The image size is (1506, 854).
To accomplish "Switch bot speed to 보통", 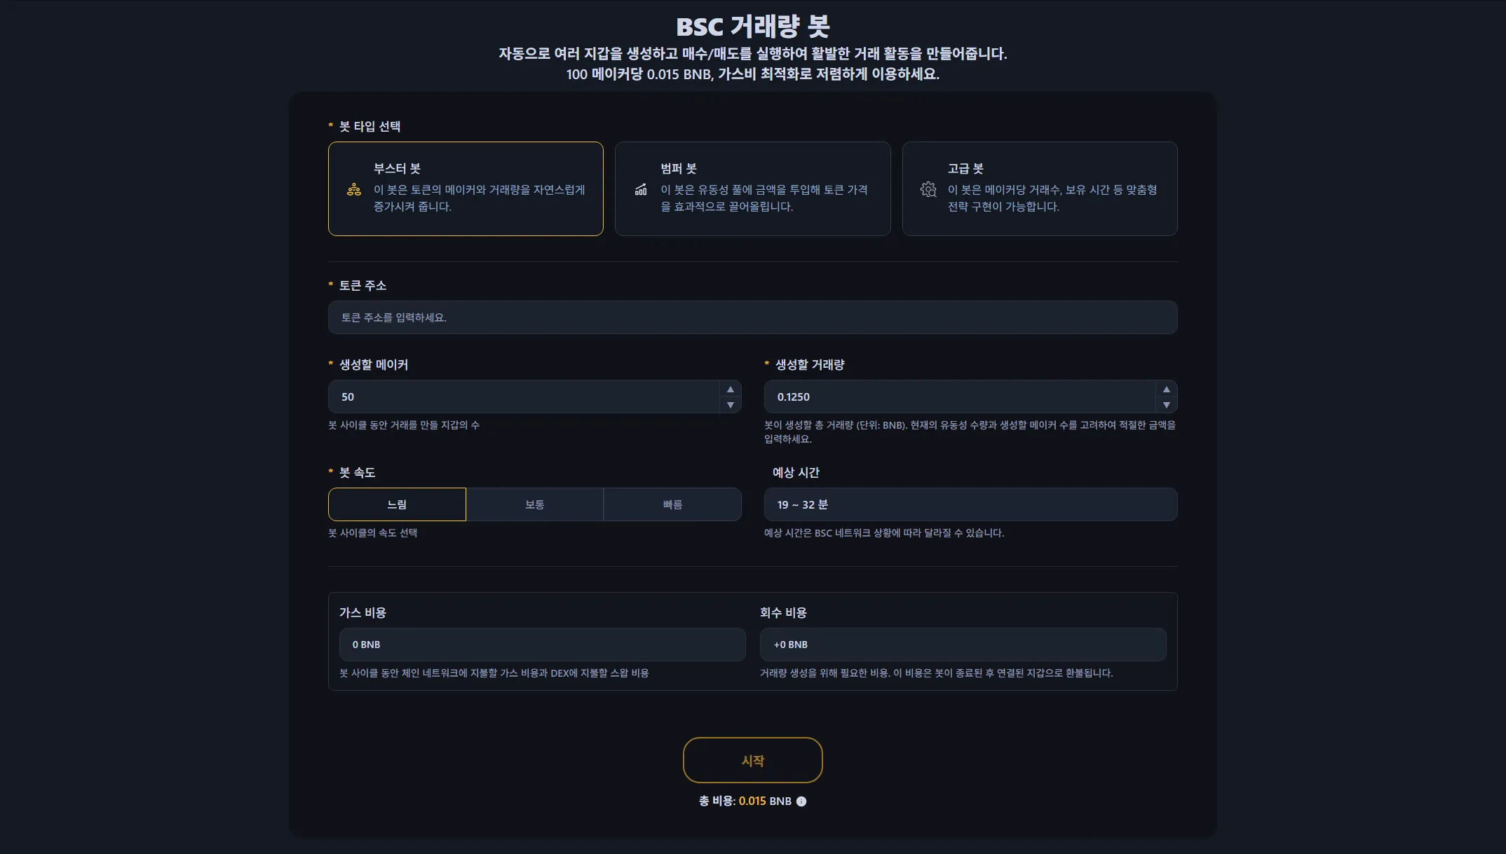I will tap(535, 504).
